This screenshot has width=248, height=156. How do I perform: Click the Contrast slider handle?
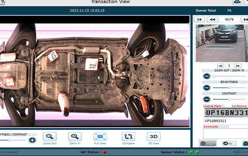point(229,99)
